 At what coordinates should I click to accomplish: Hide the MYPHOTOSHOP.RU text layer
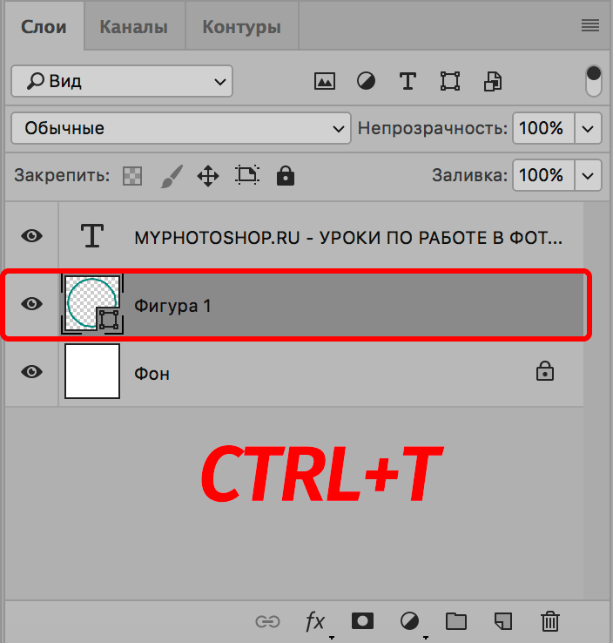(x=32, y=236)
